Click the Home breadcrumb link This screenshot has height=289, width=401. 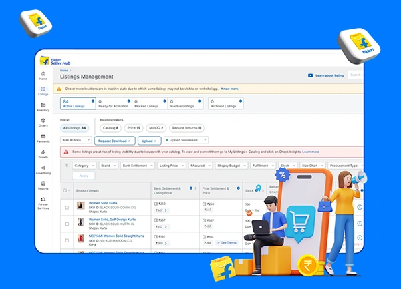click(x=64, y=71)
